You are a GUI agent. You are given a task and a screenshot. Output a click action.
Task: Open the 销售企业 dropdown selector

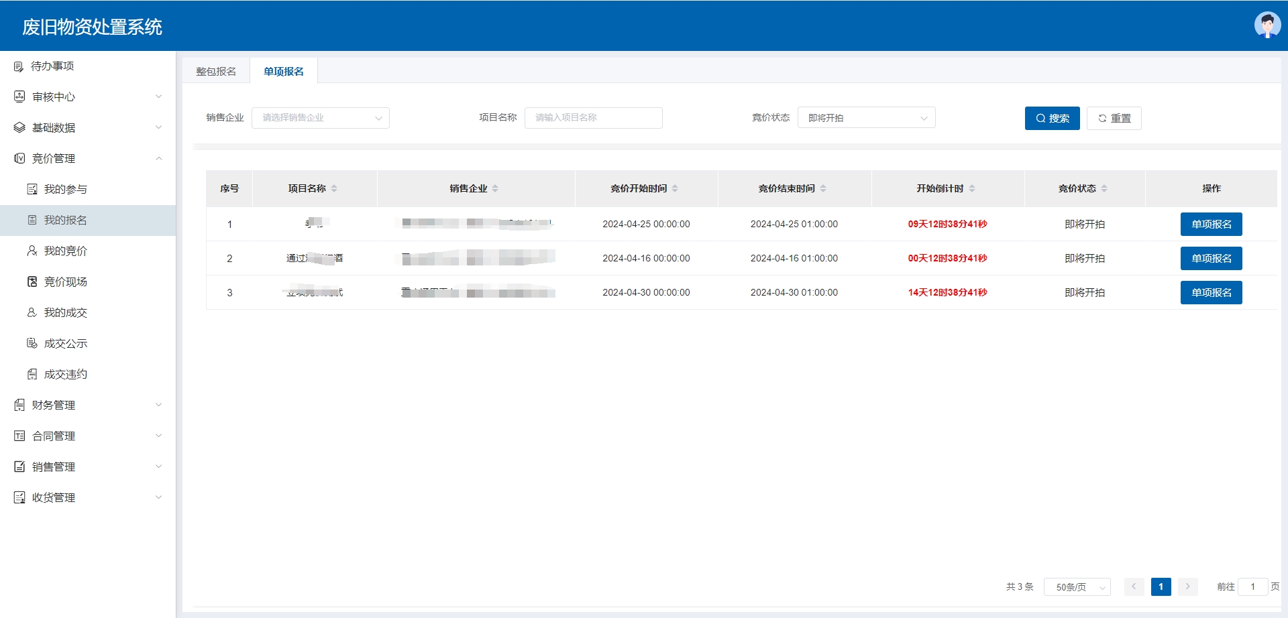(x=320, y=118)
